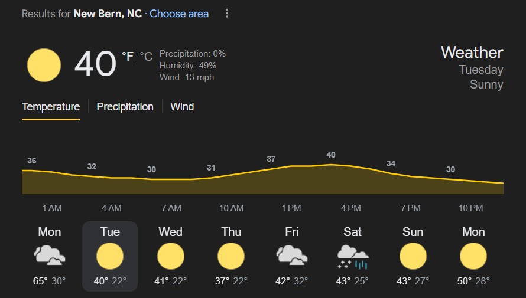The image size is (526, 298).
Task: Select Saturday's rain and snow icon
Action: coord(352,257)
